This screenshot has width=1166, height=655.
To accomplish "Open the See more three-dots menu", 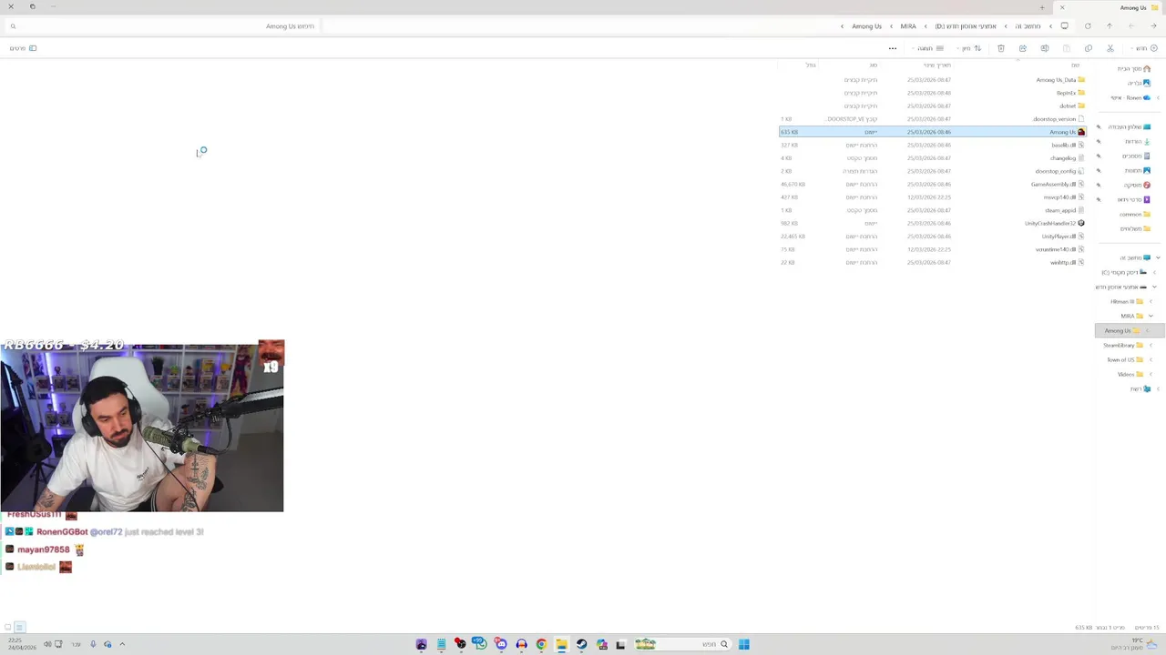I will pos(893,48).
